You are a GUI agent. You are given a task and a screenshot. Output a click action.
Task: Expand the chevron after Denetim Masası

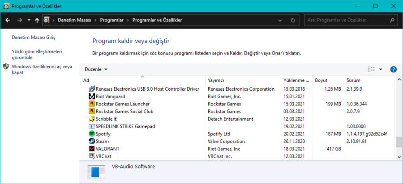(96, 20)
